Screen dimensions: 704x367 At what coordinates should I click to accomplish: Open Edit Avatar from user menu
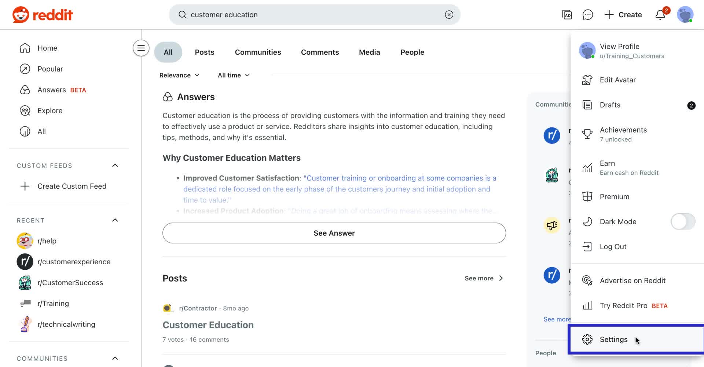617,80
